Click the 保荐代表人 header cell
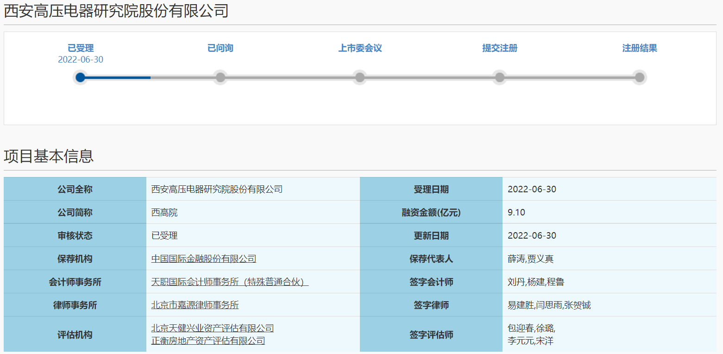The width and height of the screenshot is (723, 354). tap(431, 259)
